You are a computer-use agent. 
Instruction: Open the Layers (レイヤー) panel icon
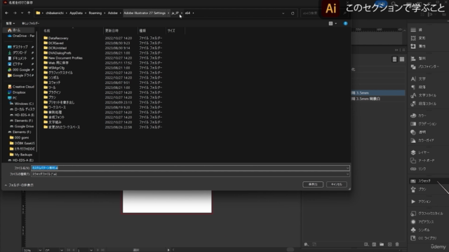(413, 153)
